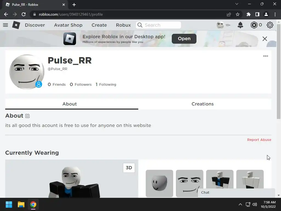Click the avatar headshot in navigation bar
The width and height of the screenshot is (281, 211).
click(220, 25)
